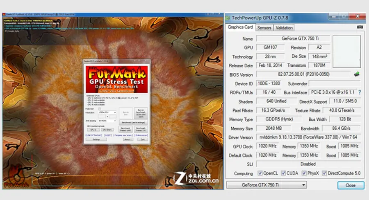Open the FurMark Anti-aliasing dropdown
The width and height of the screenshot is (369, 200).
[x=107, y=121]
